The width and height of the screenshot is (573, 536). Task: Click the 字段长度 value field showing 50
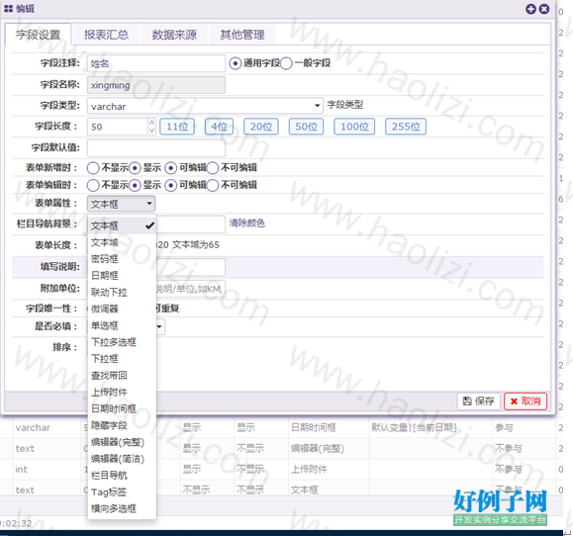118,127
